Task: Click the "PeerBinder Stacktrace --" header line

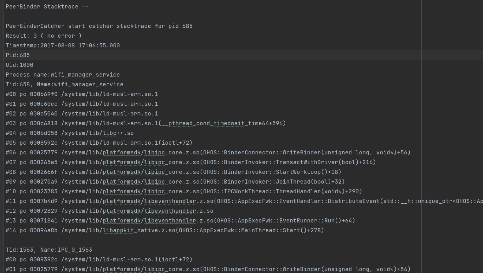Action: [x=47, y=7]
